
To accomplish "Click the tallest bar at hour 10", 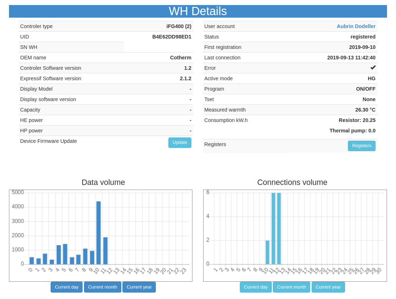I will 98,234.
